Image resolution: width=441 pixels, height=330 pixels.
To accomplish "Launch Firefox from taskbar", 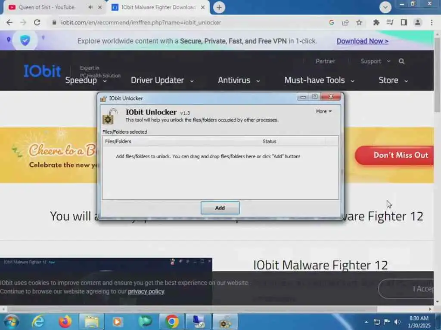I will coord(65,321).
